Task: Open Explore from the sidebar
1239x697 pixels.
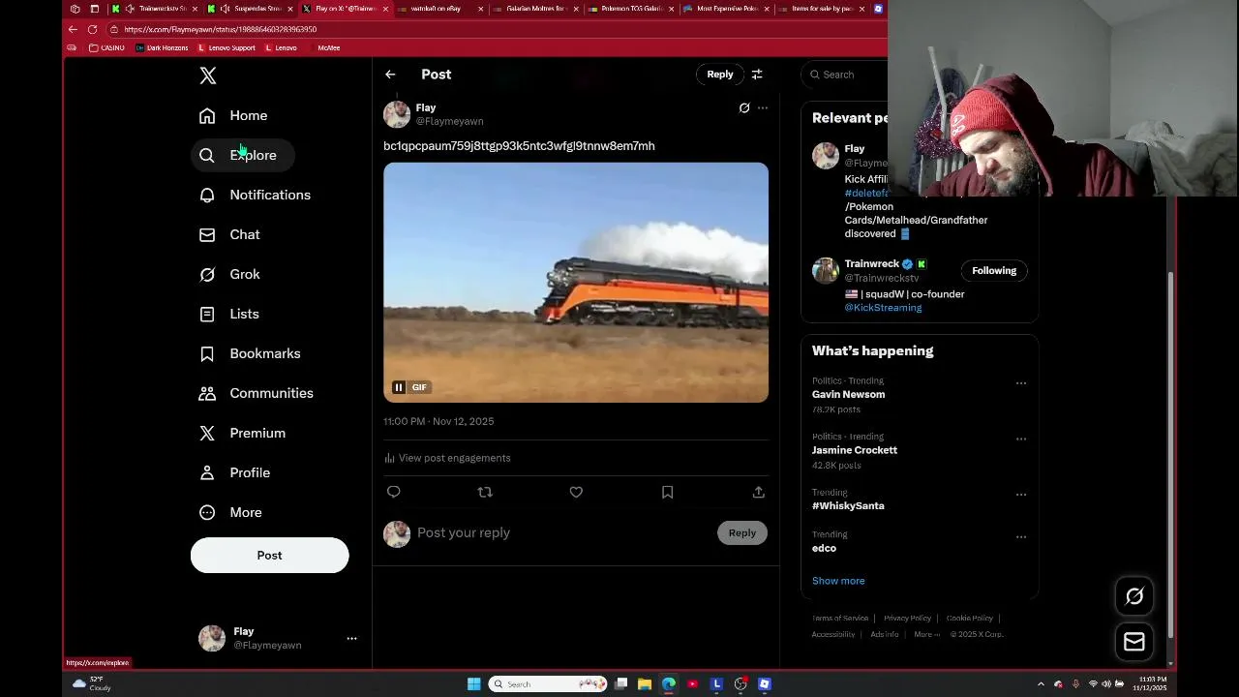Action: pos(242,155)
